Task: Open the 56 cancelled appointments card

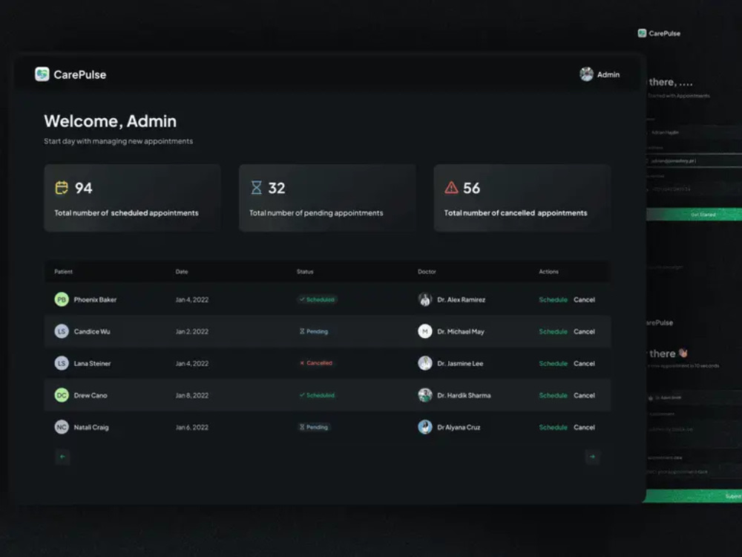Action: [x=522, y=198]
